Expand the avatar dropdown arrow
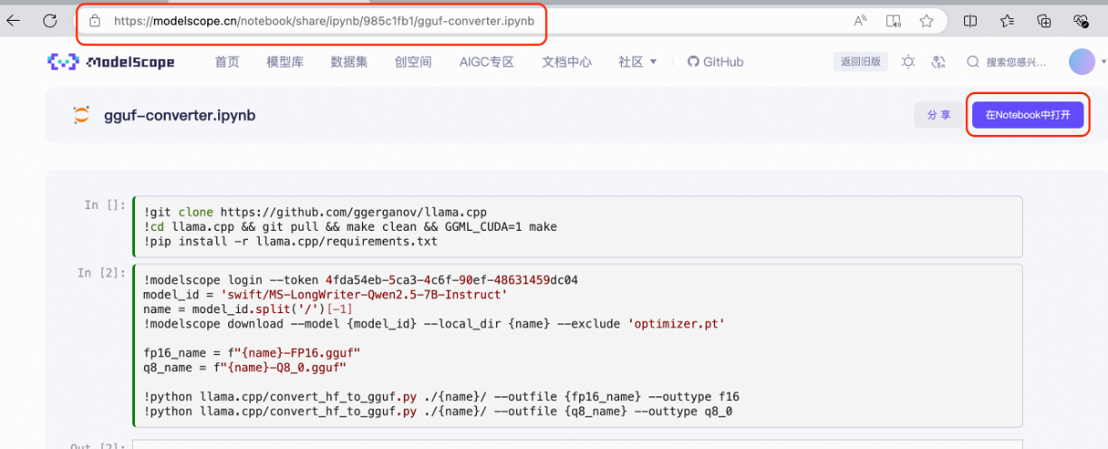This screenshot has height=449, width=1108. (1103, 62)
